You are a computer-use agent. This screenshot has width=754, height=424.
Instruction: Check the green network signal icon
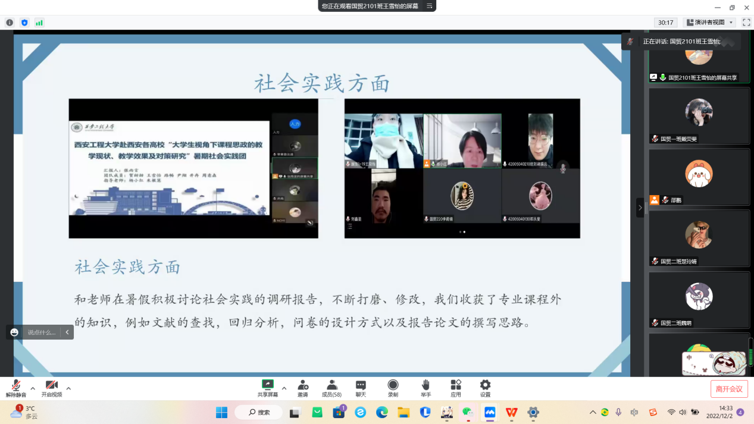click(x=39, y=23)
